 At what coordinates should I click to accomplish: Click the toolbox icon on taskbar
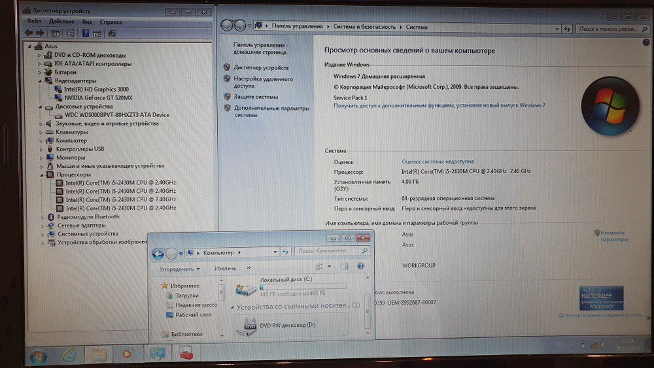186,354
